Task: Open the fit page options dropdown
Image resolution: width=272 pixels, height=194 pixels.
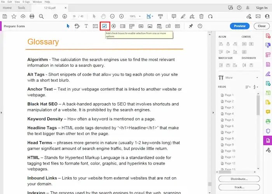Action: click(x=152, y=16)
